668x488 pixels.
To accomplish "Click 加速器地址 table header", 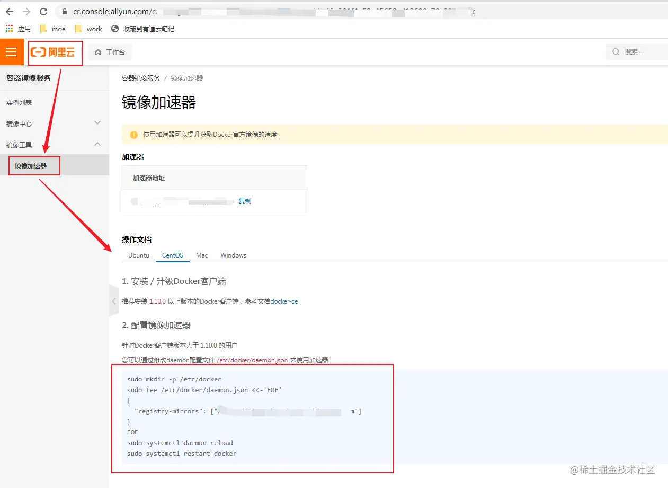I will point(149,178).
